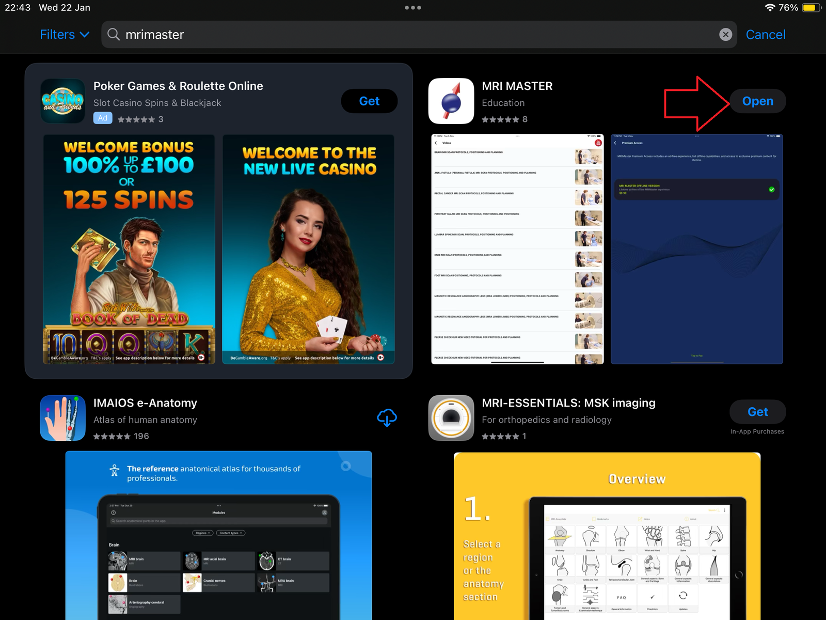Tap For orthopedics and radiology subtitle
Screen dimensions: 826x620
coord(546,420)
